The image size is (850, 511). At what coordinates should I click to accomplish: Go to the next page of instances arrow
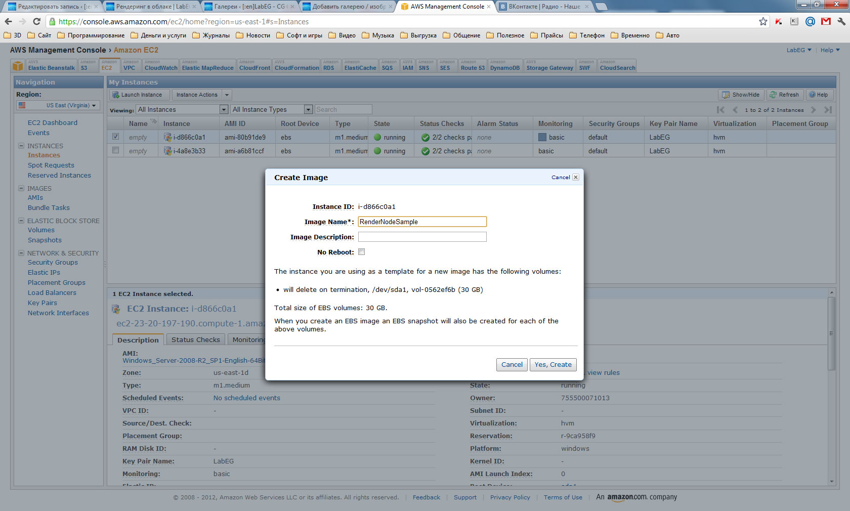814,110
